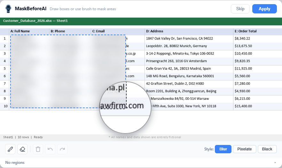
Task: Select the Brush tool
Action: coord(10,149)
